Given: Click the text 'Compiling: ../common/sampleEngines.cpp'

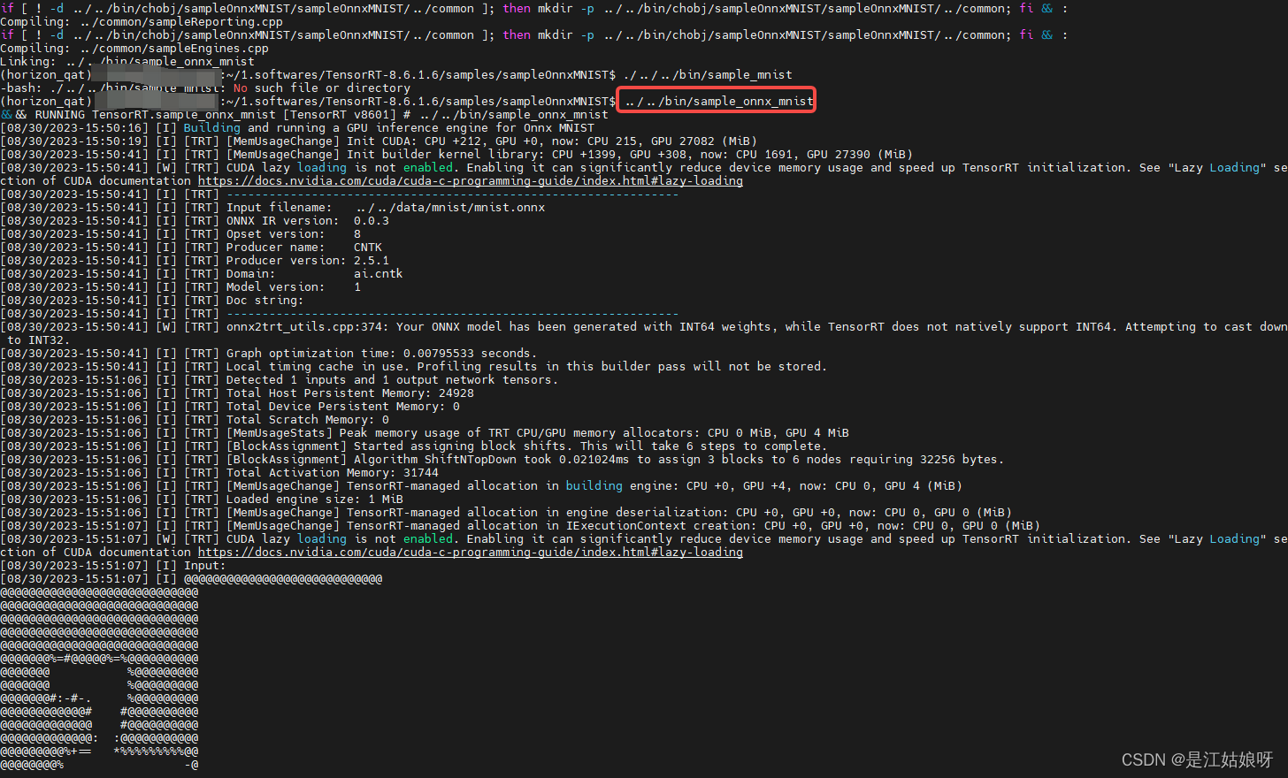Looking at the screenshot, I should [134, 49].
